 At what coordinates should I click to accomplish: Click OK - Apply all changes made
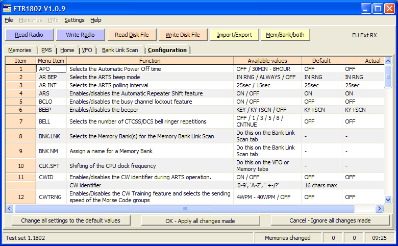tap(200, 221)
